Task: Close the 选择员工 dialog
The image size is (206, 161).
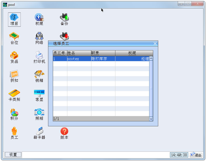Action: coord(155,44)
